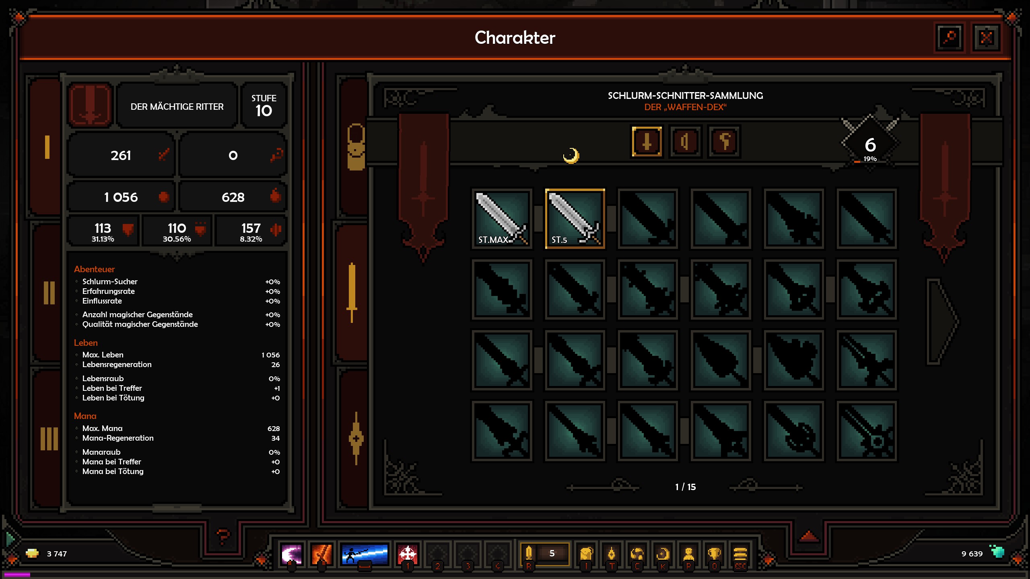
Task: Switch to stats page II tab
Action: pyautogui.click(x=49, y=293)
